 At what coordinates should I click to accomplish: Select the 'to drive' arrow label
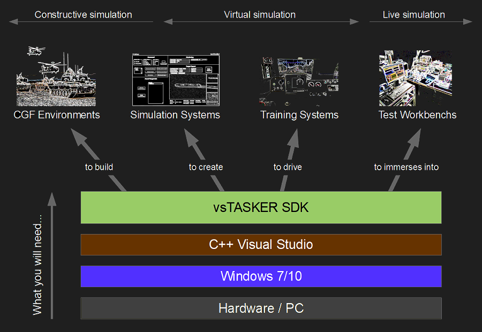(288, 167)
